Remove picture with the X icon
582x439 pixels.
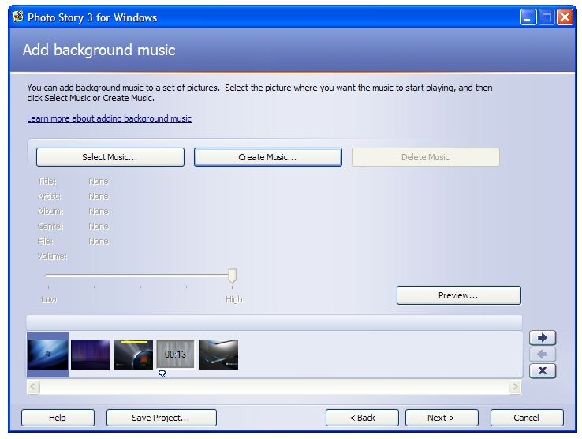coord(543,370)
